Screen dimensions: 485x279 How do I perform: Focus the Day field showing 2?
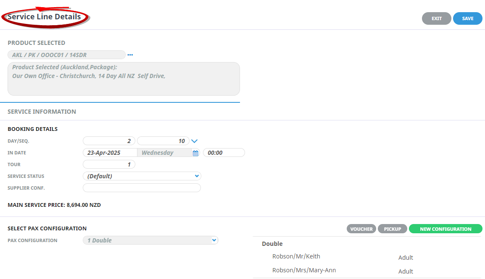click(x=109, y=141)
